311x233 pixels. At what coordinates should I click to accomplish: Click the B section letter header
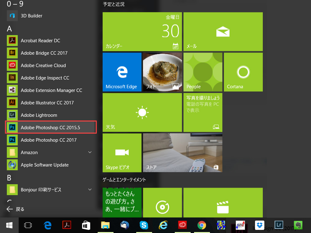(9, 178)
